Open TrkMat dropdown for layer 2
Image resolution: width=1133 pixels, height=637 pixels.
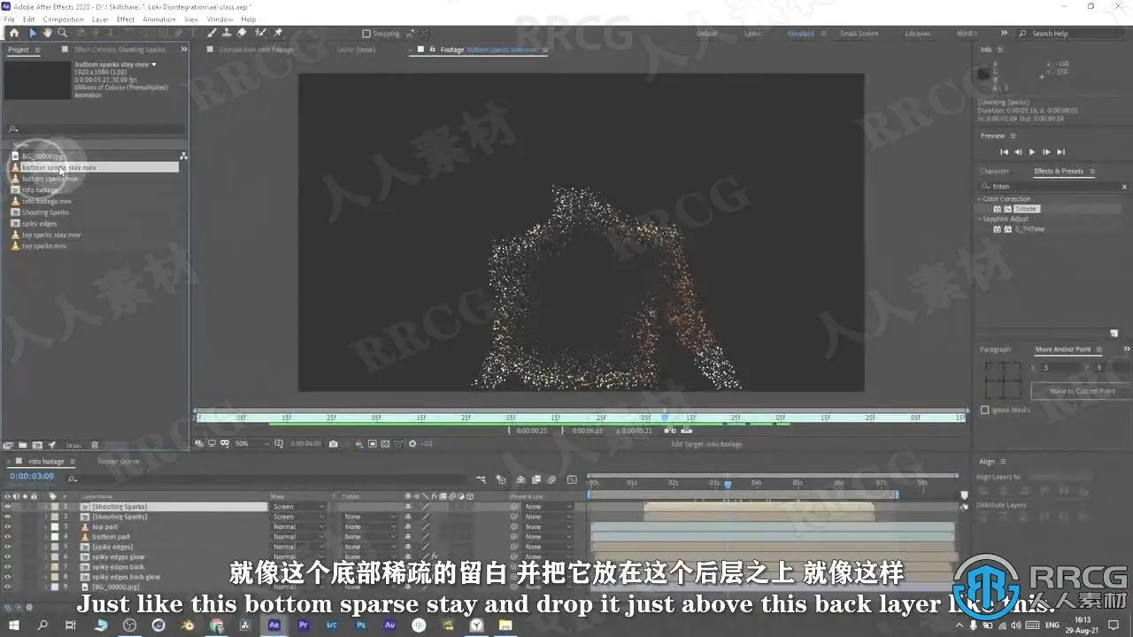point(370,517)
